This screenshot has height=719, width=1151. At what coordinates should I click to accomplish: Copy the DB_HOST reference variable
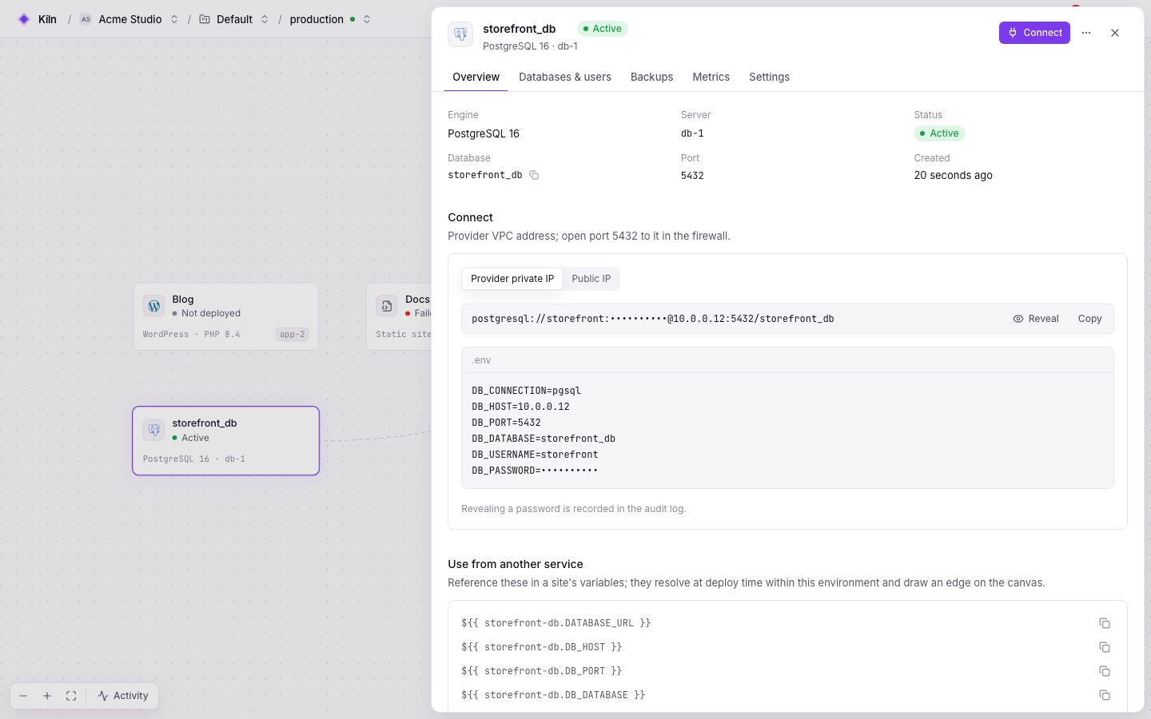(x=1105, y=647)
